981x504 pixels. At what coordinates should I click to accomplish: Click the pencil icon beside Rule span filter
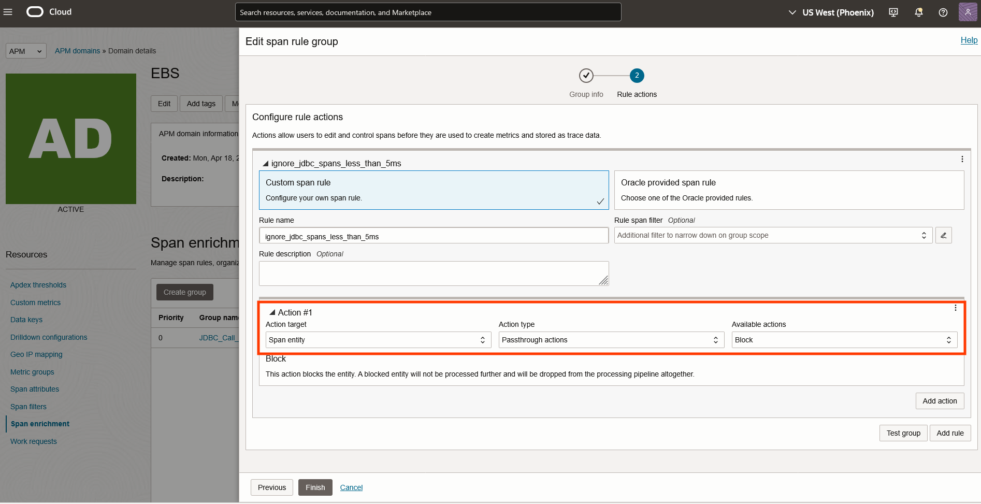tap(943, 235)
